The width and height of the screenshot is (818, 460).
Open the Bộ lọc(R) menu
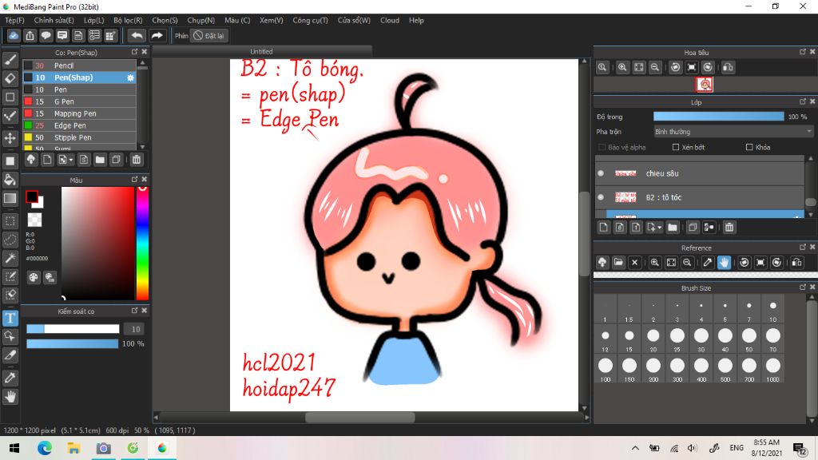pyautogui.click(x=128, y=20)
